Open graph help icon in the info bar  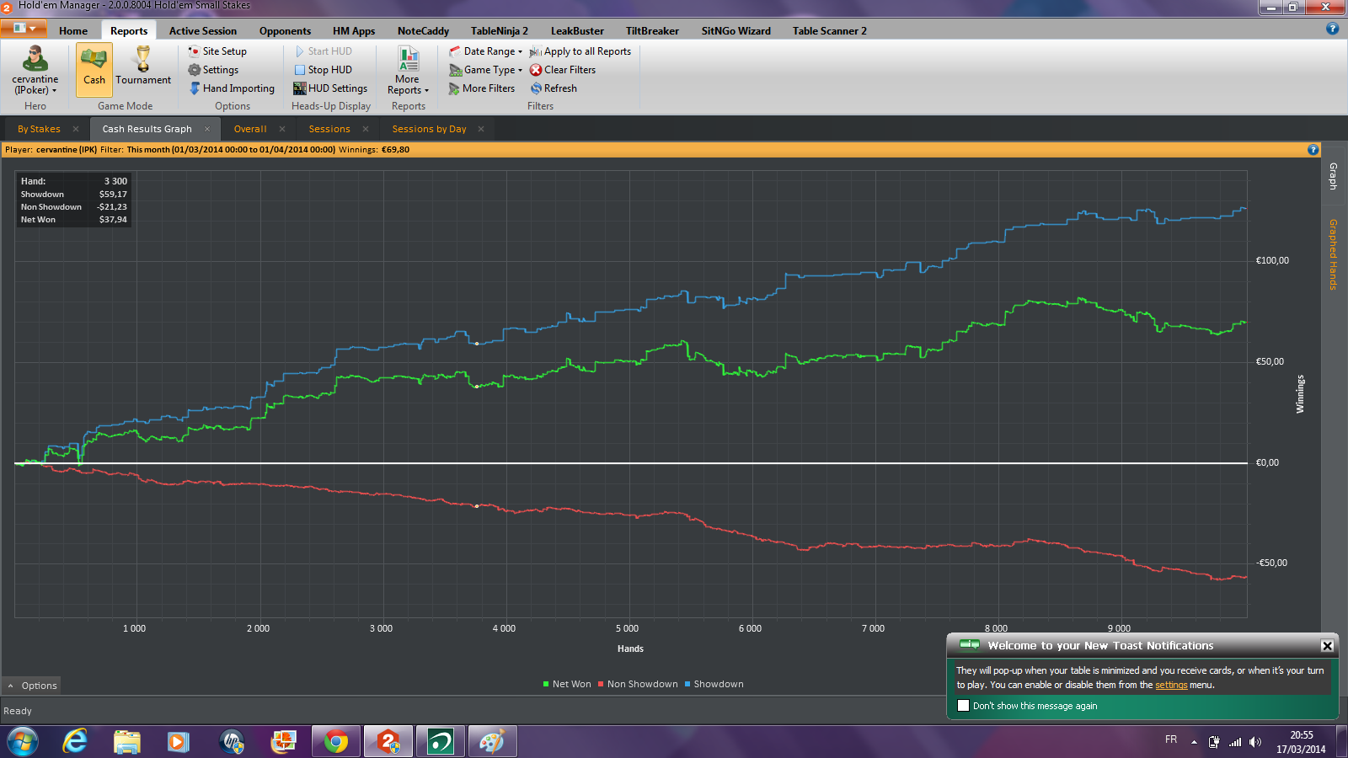tap(1313, 150)
